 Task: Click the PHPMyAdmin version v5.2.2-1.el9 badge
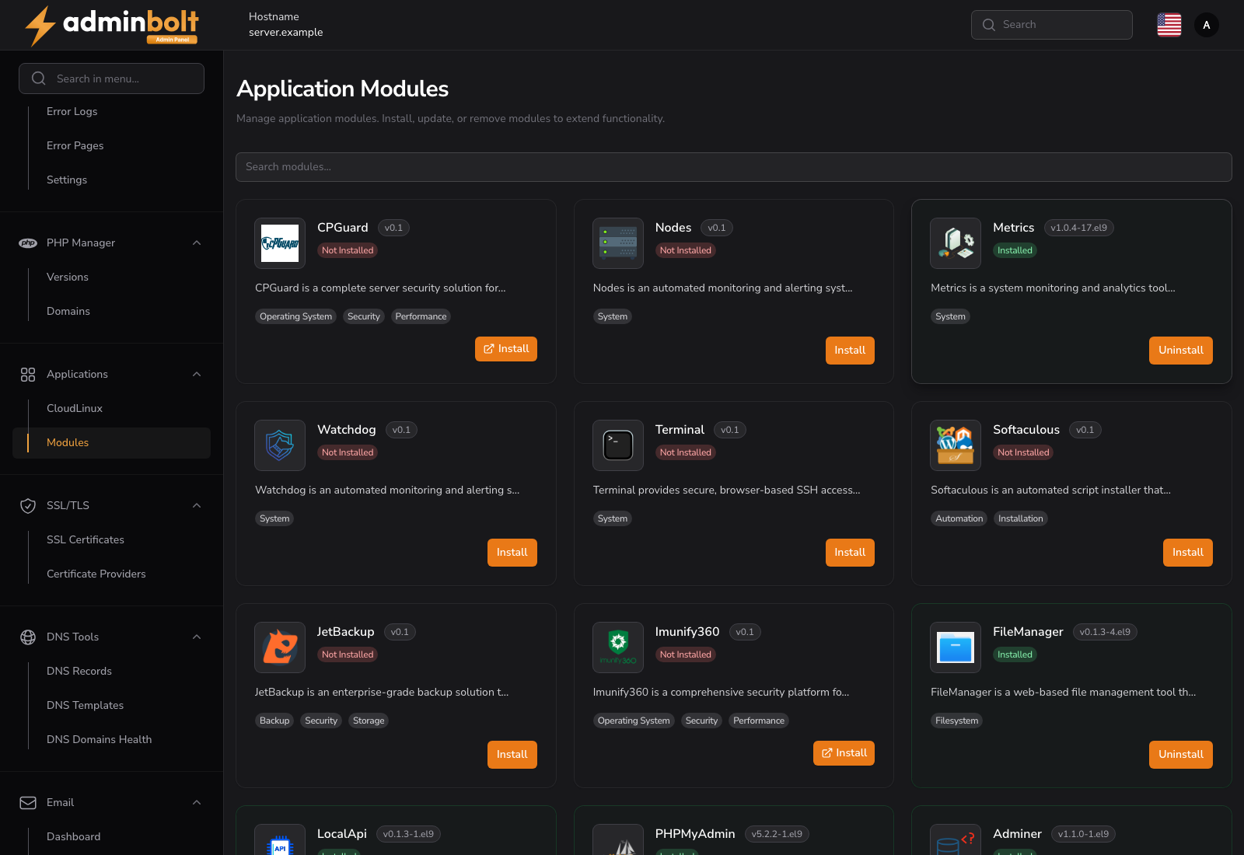click(x=777, y=834)
